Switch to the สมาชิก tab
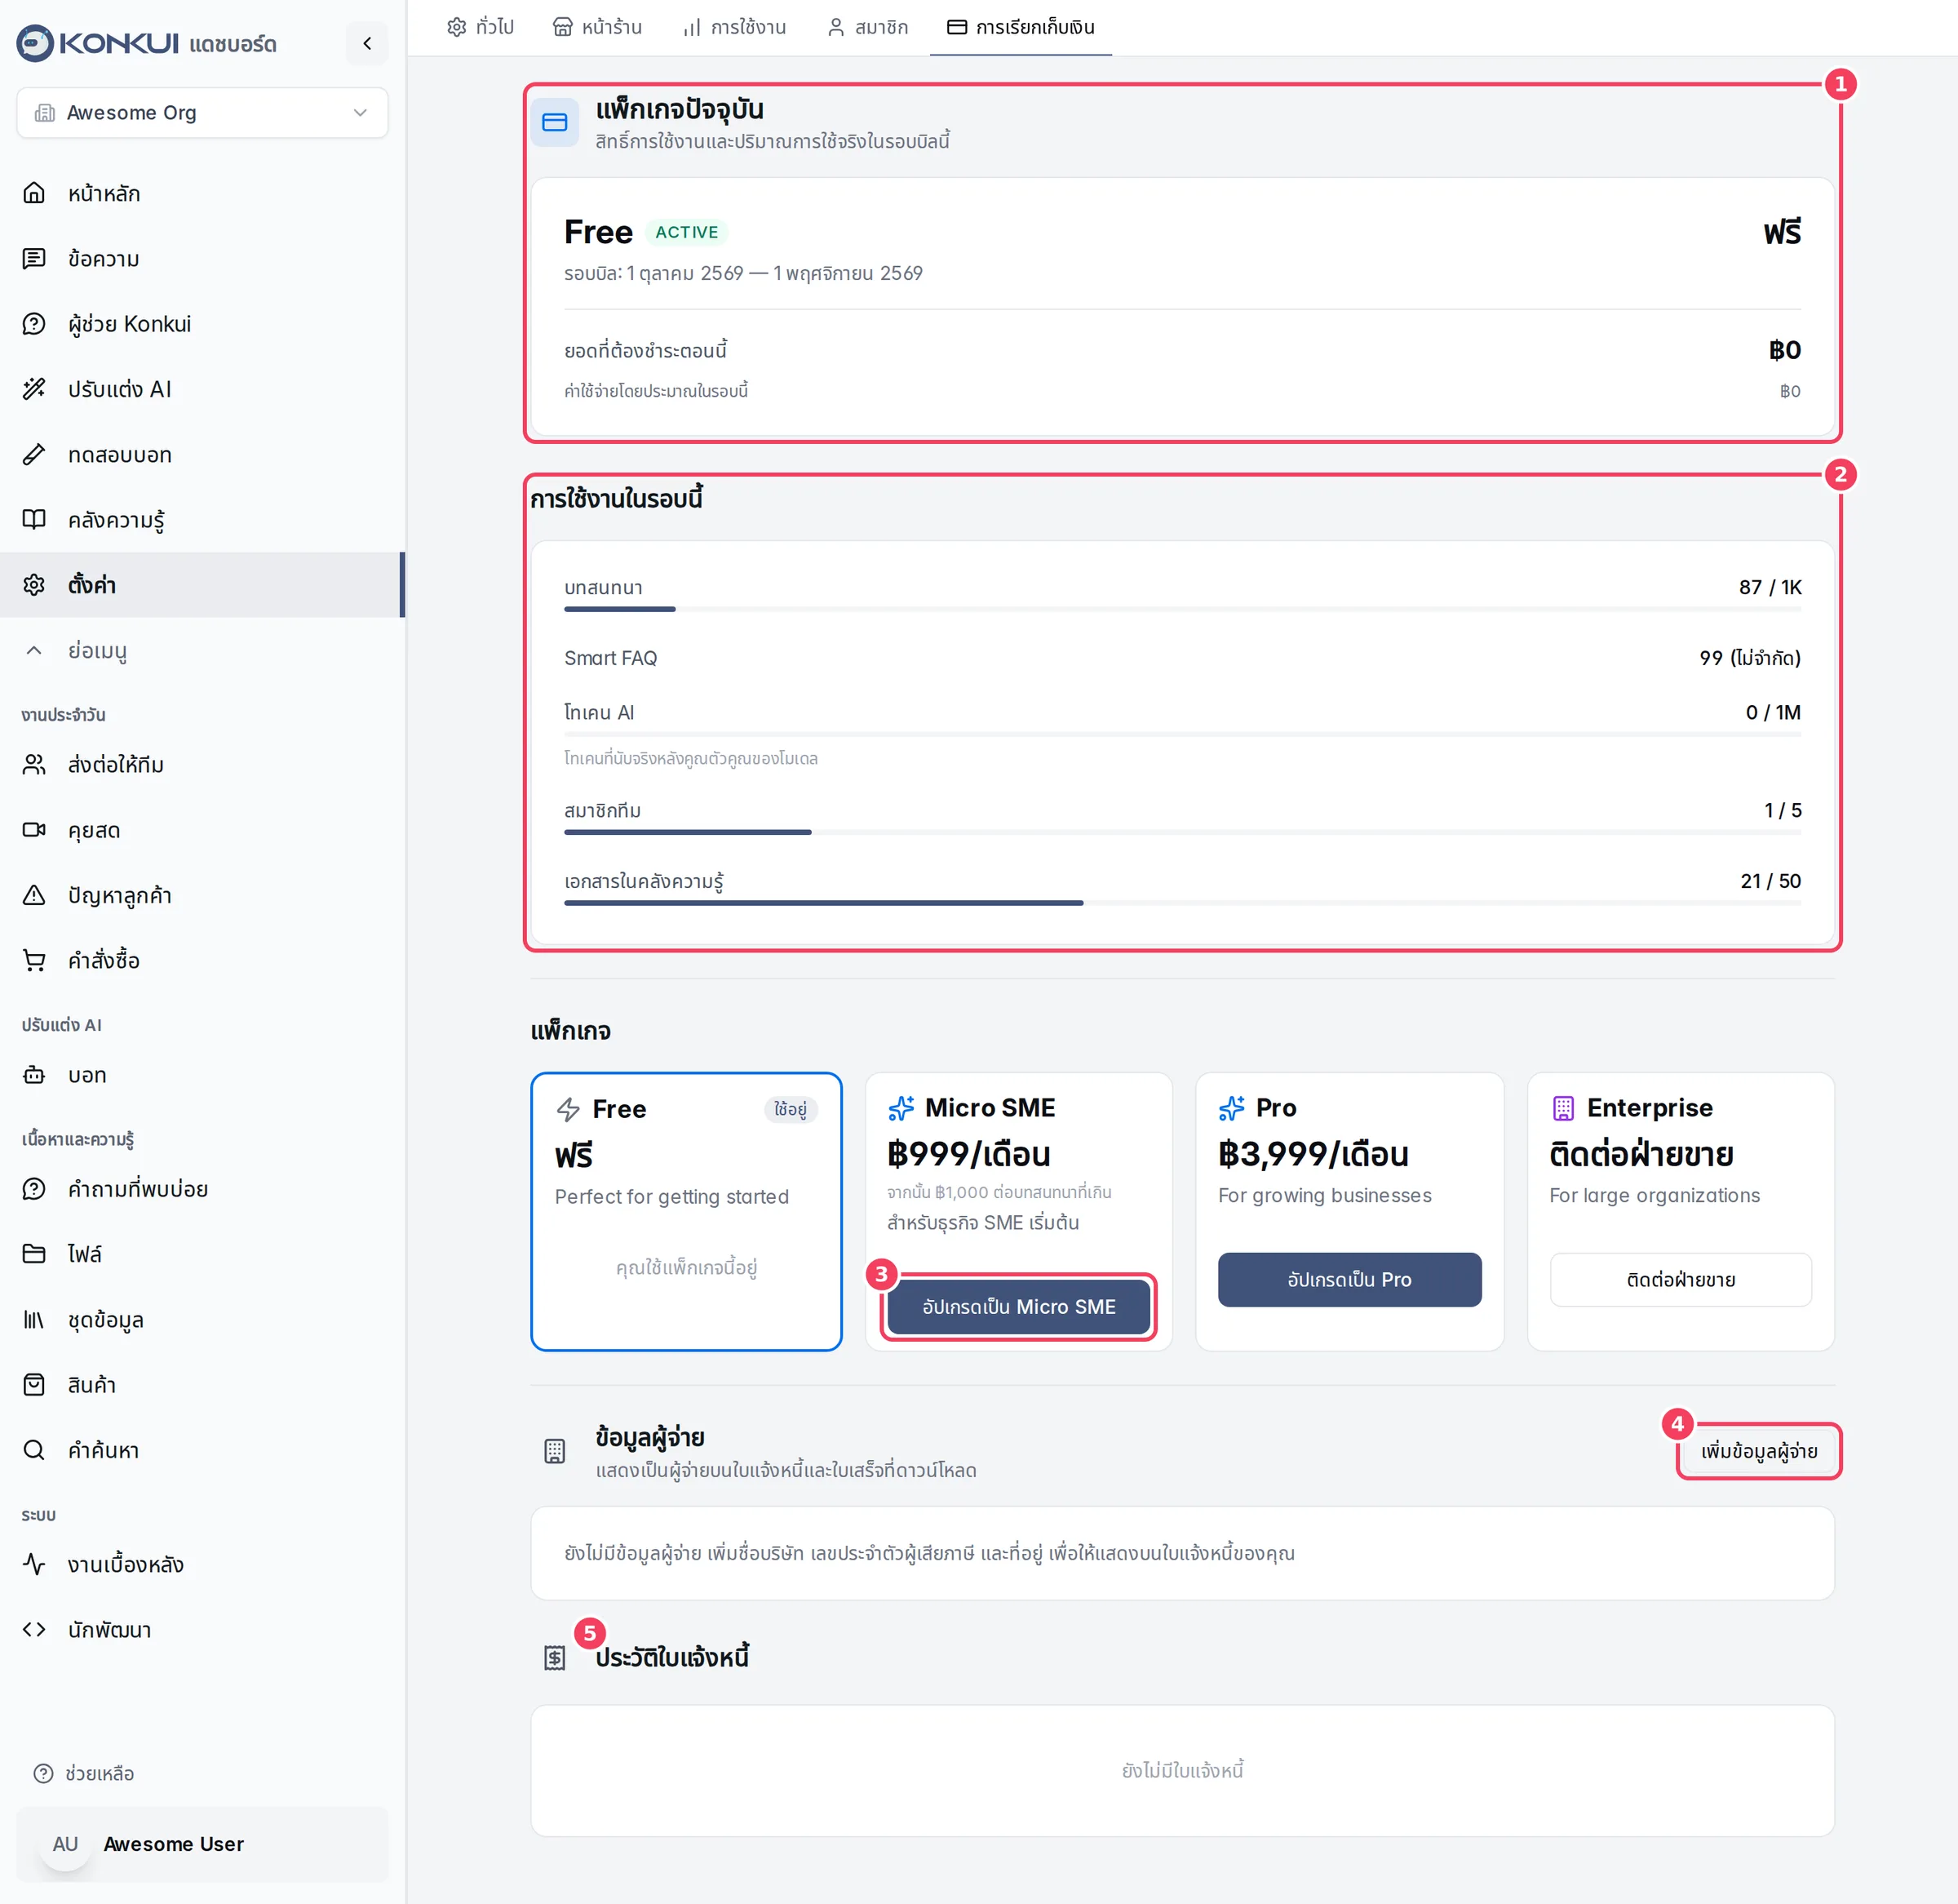 pos(867,27)
